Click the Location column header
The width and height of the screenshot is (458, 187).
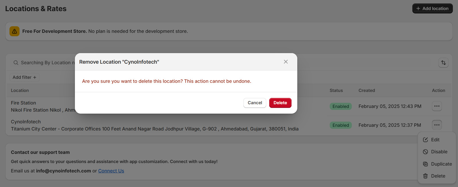click(x=20, y=91)
